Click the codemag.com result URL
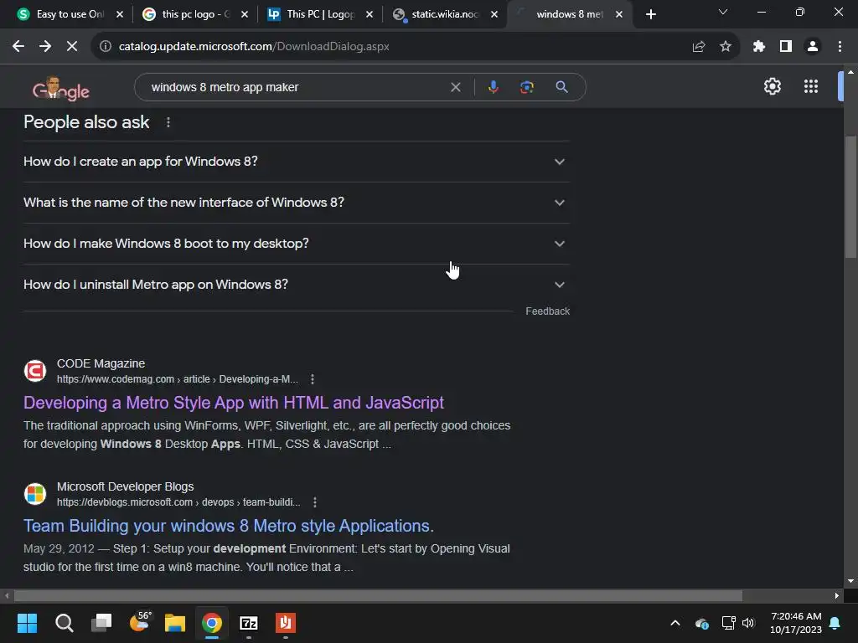858x643 pixels. pos(178,379)
